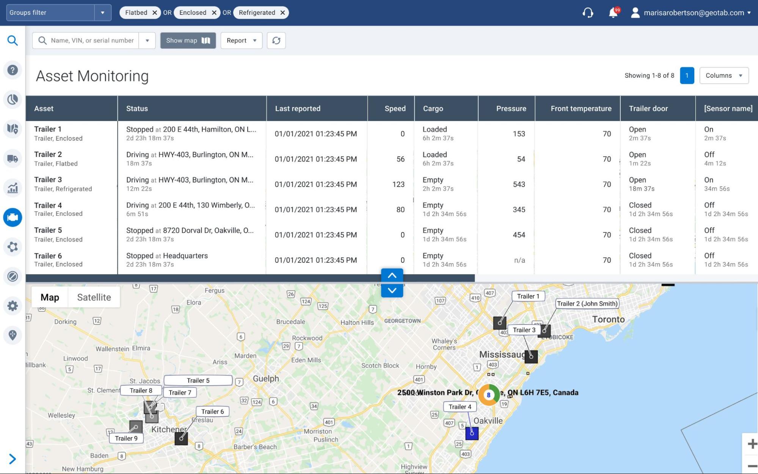This screenshot has height=474, width=758.
Task: Click the Report button
Action: click(241, 40)
